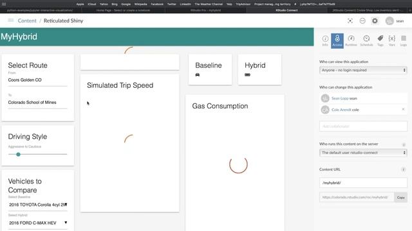This screenshot has width=412, height=231.
Task: Switch to the Runtime tab
Action: click(x=351, y=41)
